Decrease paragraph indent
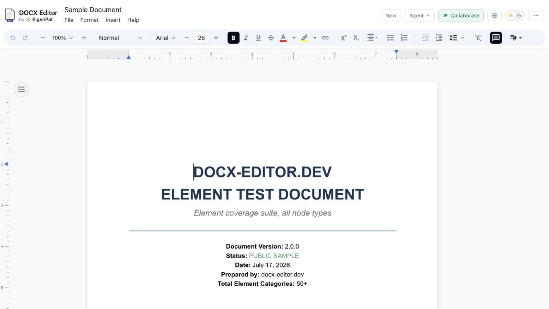The image size is (549, 309). click(x=425, y=38)
